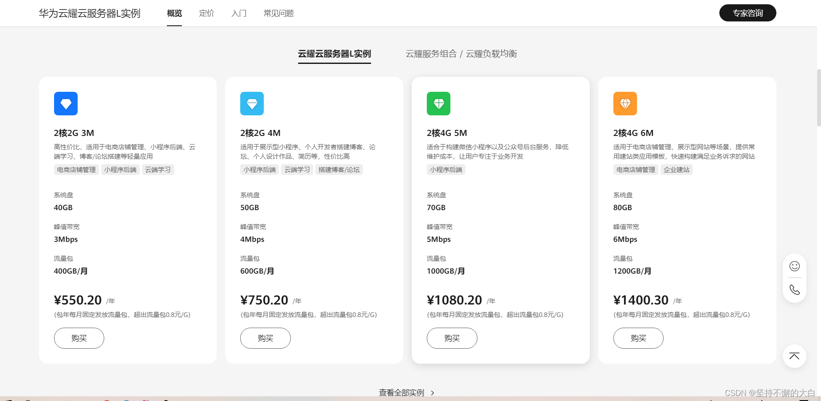Screen dimensions: 821x401
Task: Open the smiley feedback icon on right sidebar
Action: pyautogui.click(x=794, y=266)
